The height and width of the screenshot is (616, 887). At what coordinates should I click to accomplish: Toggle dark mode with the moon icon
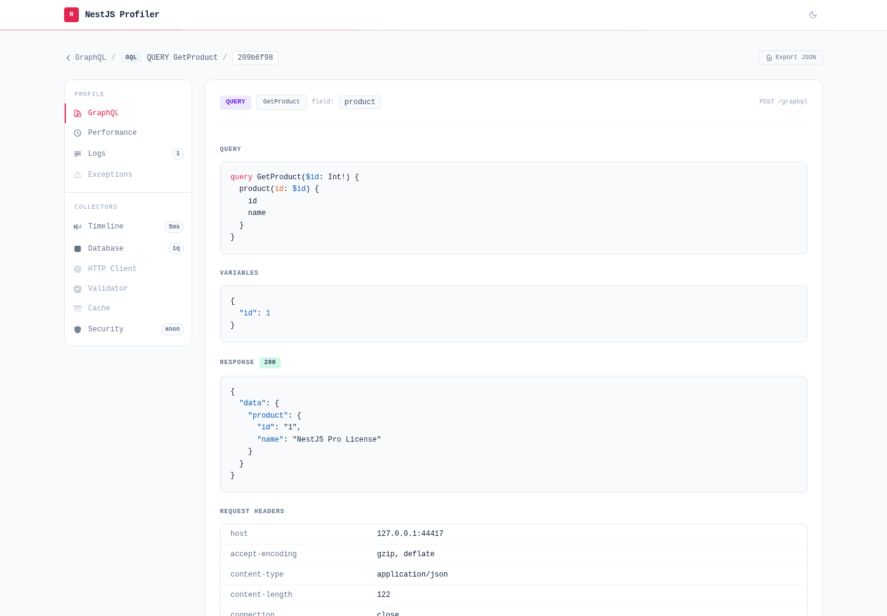pos(813,15)
